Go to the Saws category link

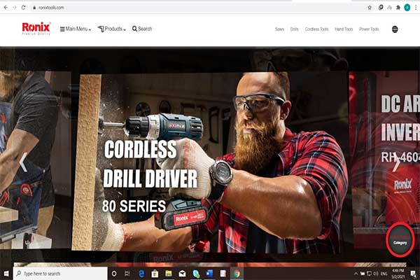pyautogui.click(x=279, y=29)
